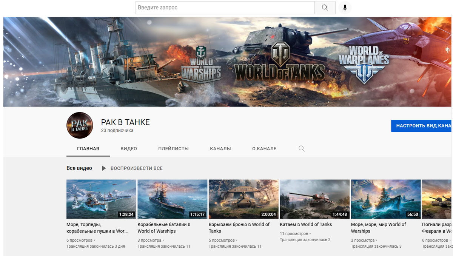453x256 pixels.
Task: Activate voice search with the microphone icon
Action: (x=344, y=7)
